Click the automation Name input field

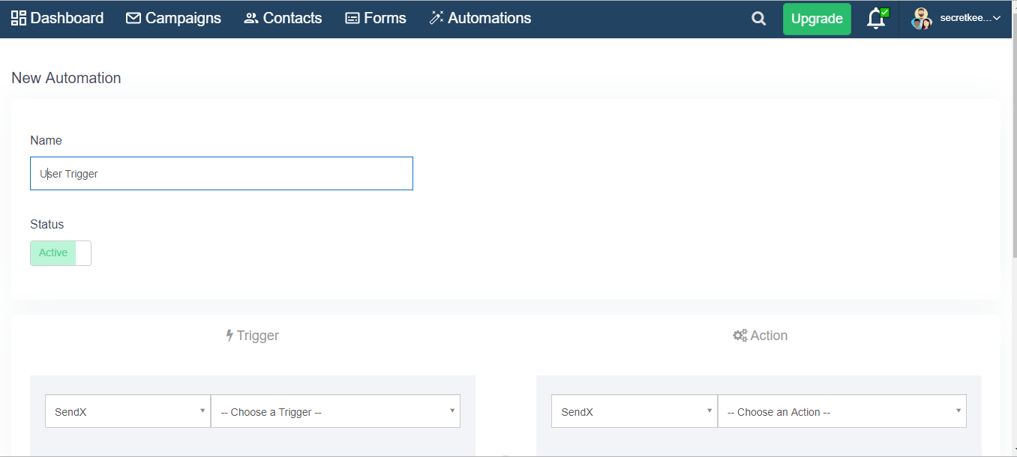[221, 173]
